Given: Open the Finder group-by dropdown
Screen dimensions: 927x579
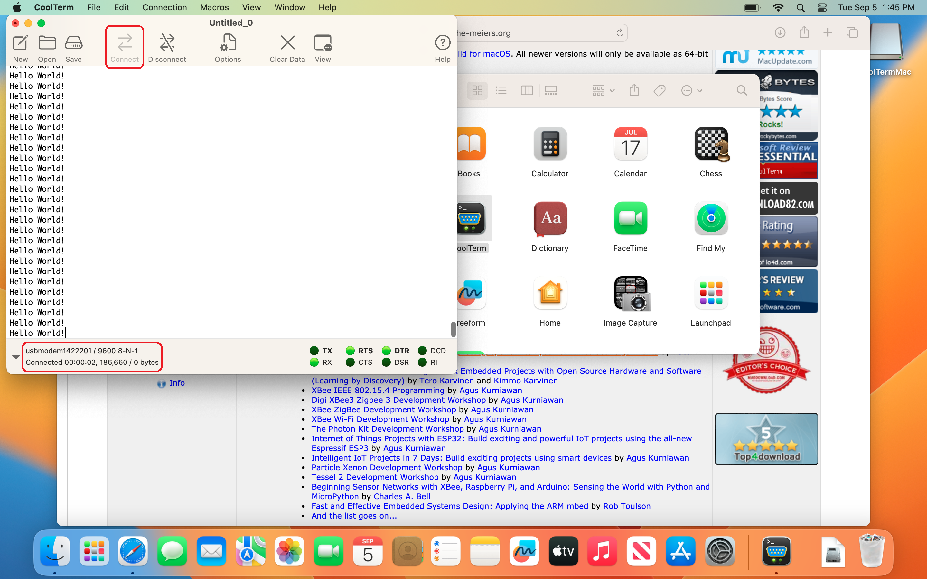Looking at the screenshot, I should 603,90.
